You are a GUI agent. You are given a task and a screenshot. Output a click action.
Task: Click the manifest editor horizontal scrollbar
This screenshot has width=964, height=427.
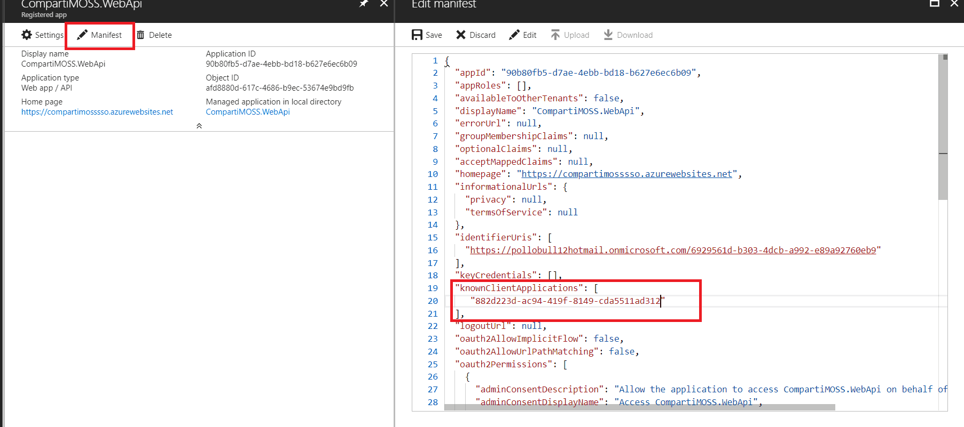point(640,407)
